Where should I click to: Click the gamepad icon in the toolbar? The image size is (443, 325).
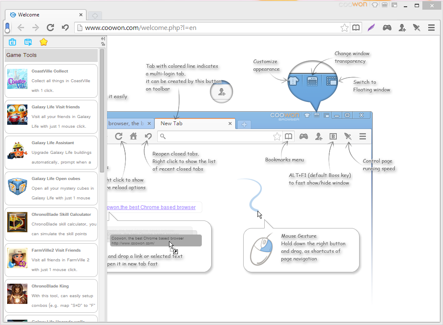click(x=387, y=28)
